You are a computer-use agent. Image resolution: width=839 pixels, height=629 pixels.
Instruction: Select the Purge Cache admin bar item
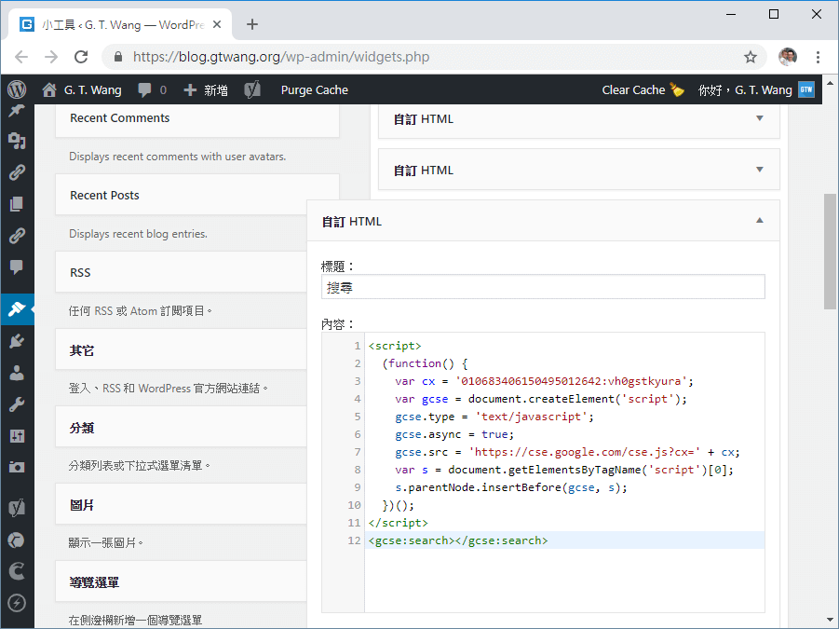pyautogui.click(x=312, y=89)
